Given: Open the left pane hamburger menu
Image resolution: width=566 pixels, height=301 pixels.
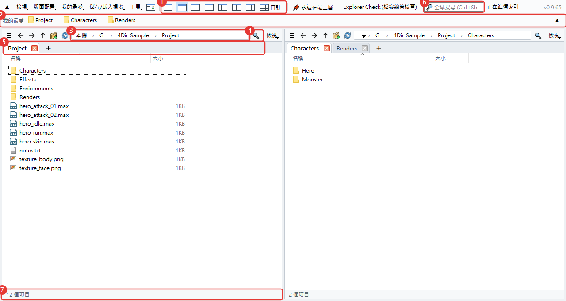Looking at the screenshot, I should point(9,35).
